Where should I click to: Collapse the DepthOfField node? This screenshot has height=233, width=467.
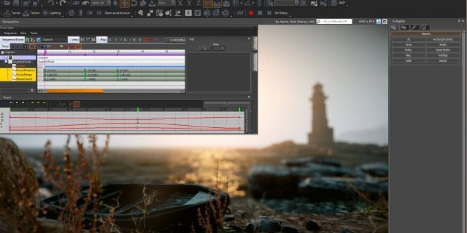coord(6,61)
